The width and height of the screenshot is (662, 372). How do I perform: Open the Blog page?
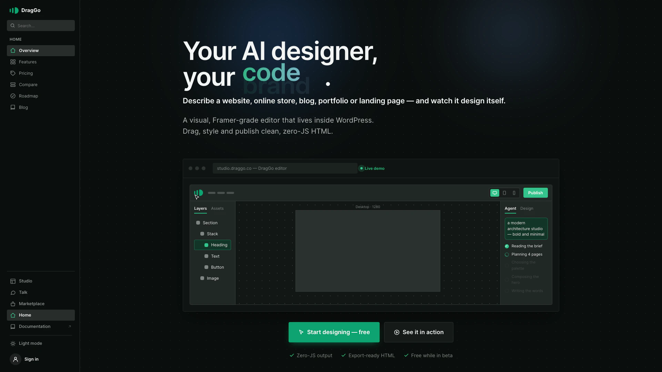tap(41, 107)
